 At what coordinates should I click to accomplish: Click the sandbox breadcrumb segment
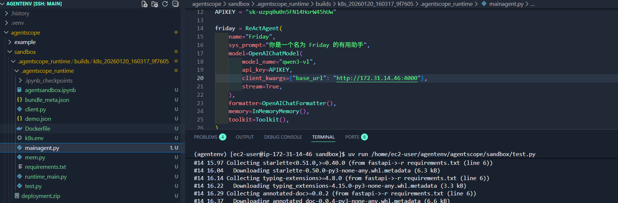pos(239,4)
